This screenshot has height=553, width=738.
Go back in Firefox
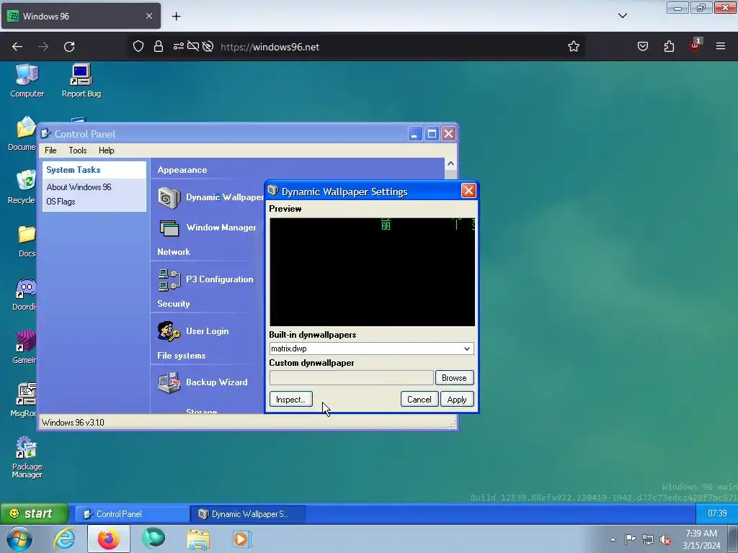coord(17,47)
